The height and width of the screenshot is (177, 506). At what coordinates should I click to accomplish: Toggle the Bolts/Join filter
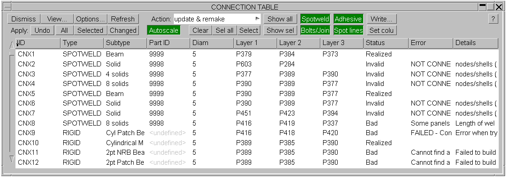[x=315, y=30]
